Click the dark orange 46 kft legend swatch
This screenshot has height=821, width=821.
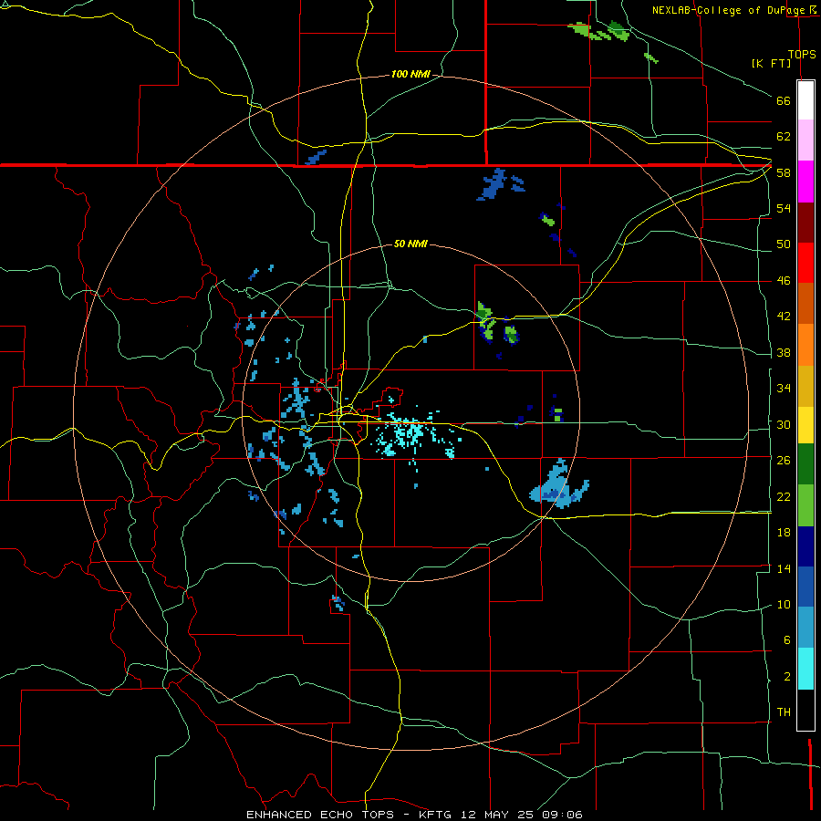click(805, 303)
